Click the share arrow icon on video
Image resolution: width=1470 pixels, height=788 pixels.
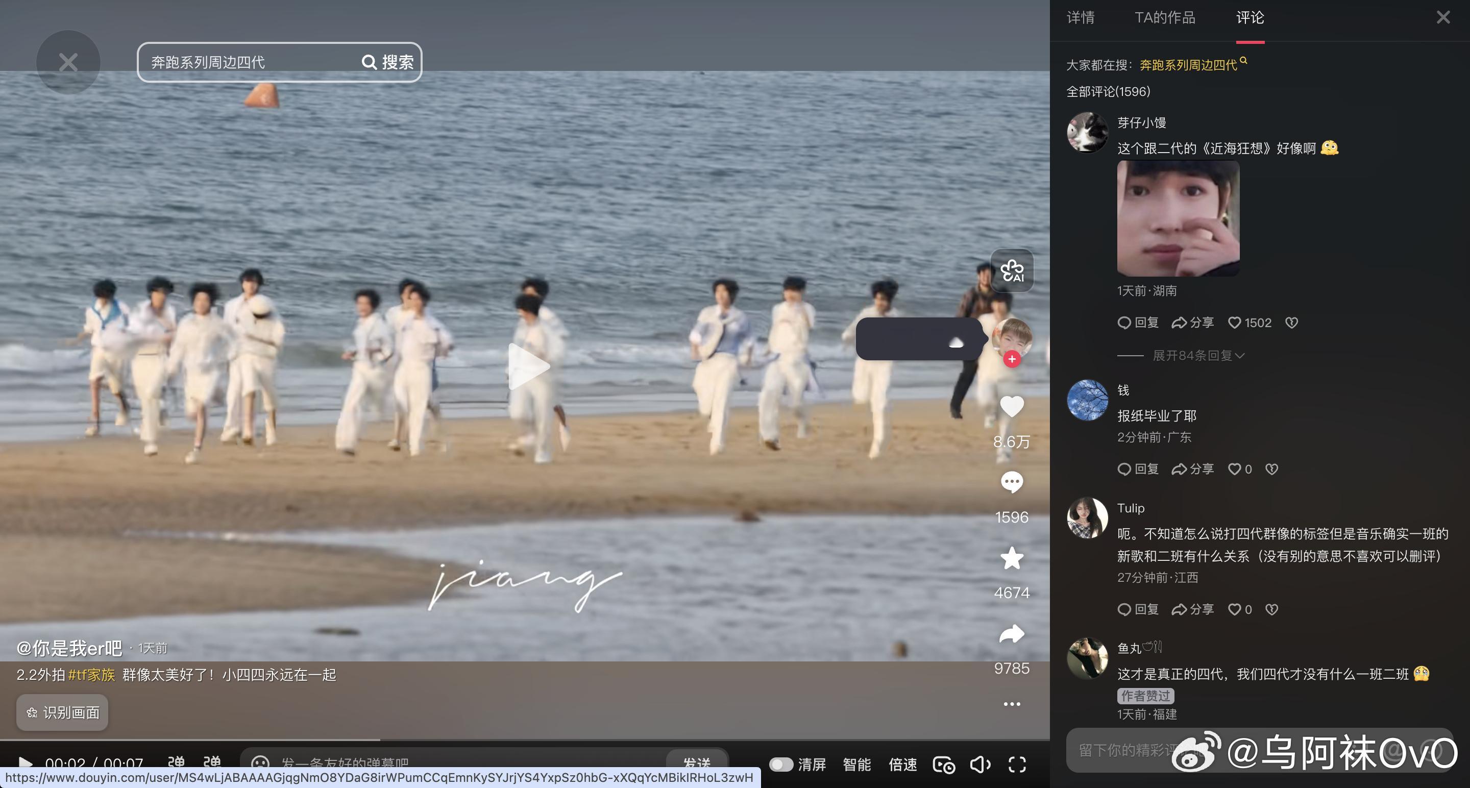click(x=1012, y=634)
